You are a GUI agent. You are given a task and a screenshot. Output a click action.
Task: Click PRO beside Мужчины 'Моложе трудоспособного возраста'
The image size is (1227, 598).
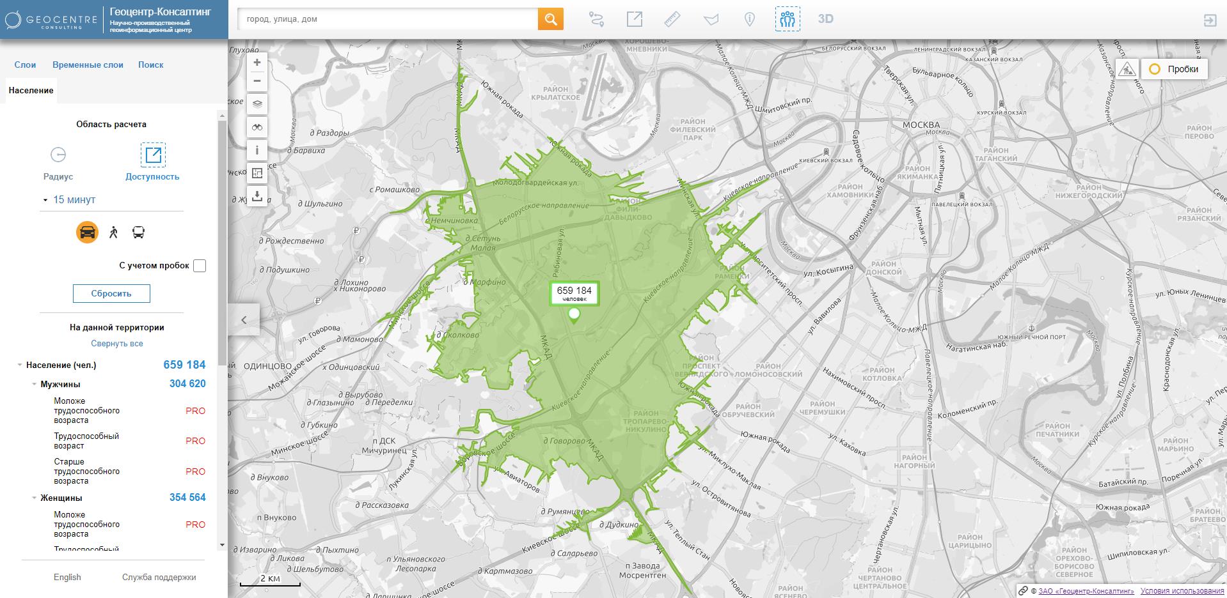[x=196, y=411]
